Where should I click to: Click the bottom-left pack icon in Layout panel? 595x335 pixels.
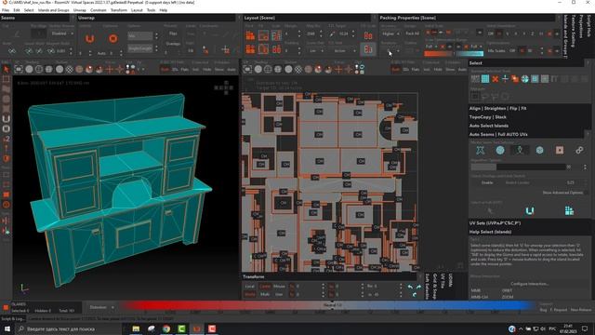pos(250,49)
